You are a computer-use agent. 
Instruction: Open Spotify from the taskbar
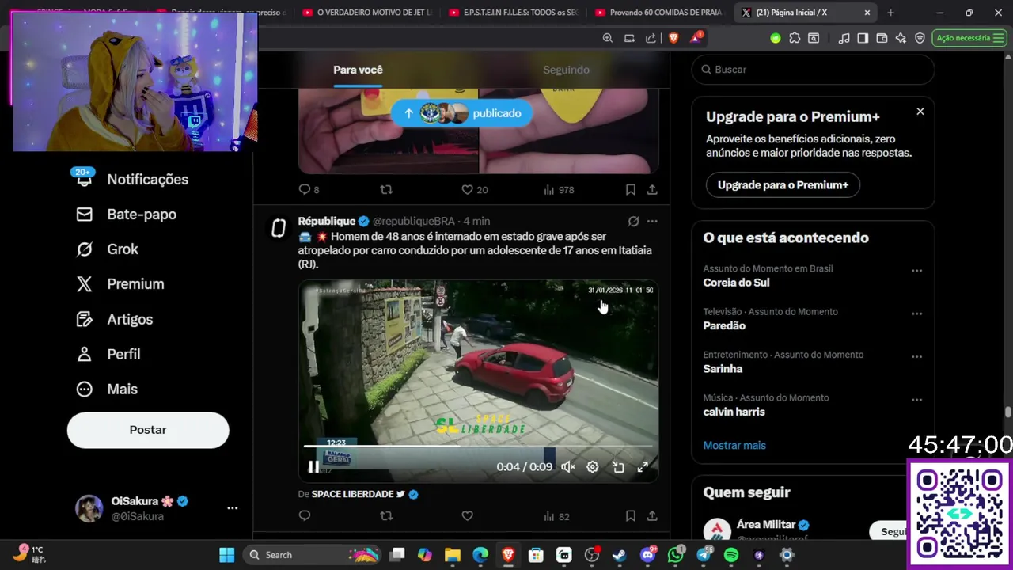pos(731,555)
